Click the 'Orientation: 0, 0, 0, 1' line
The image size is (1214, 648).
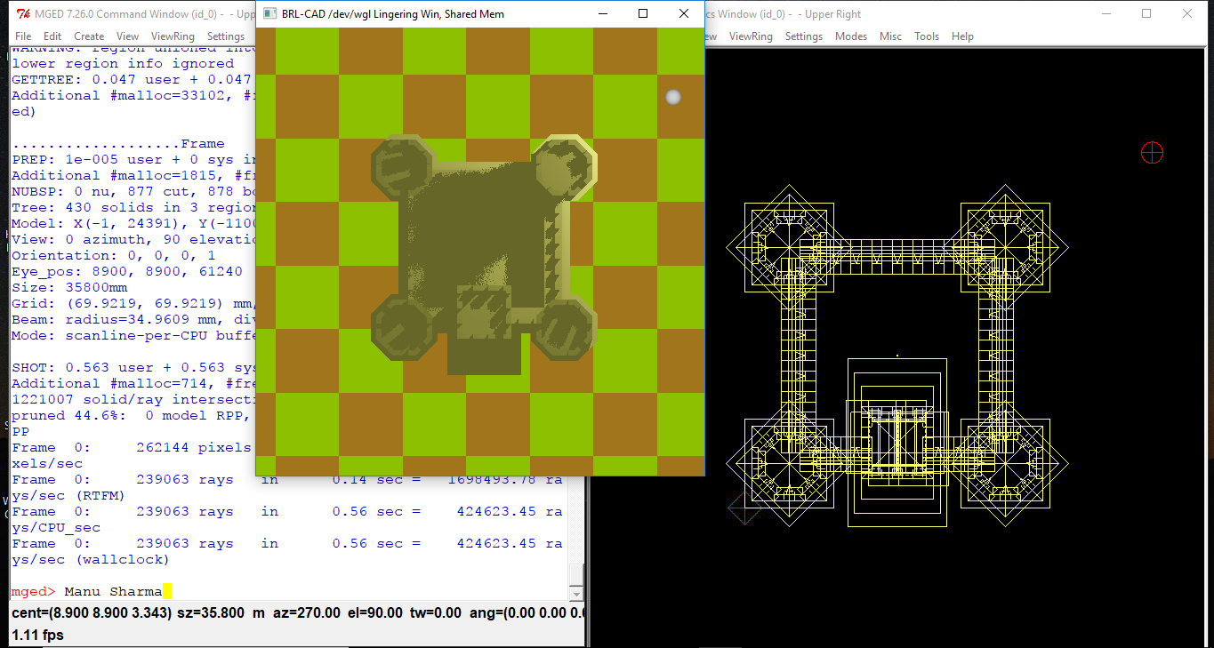click(114, 256)
